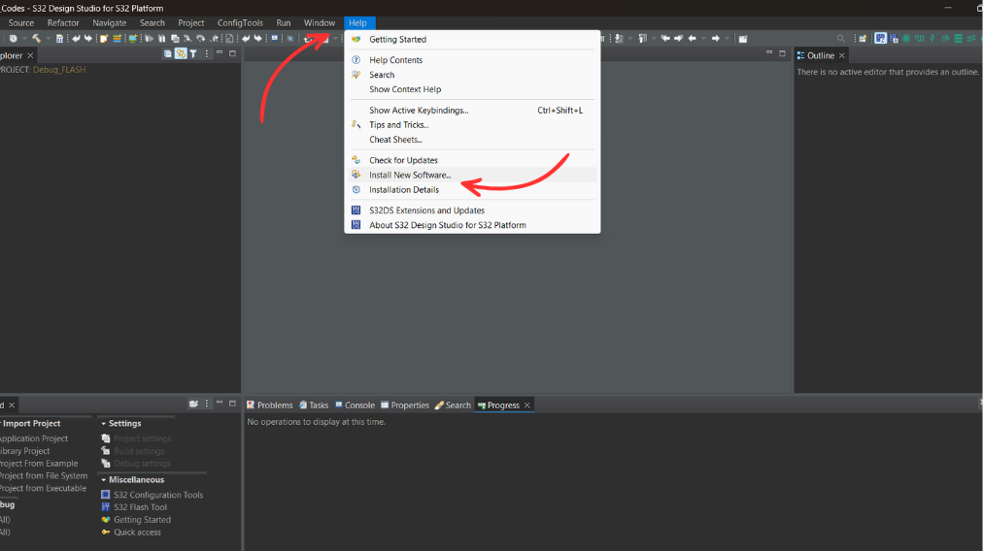Open the explorer panel View Menu dots

(x=206, y=54)
